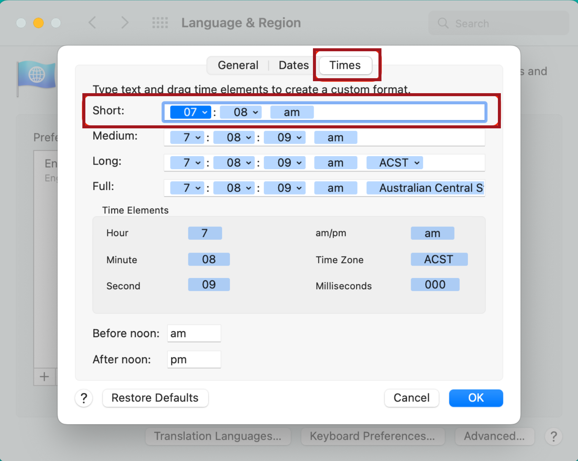Switch to the Dates tab

pos(294,65)
